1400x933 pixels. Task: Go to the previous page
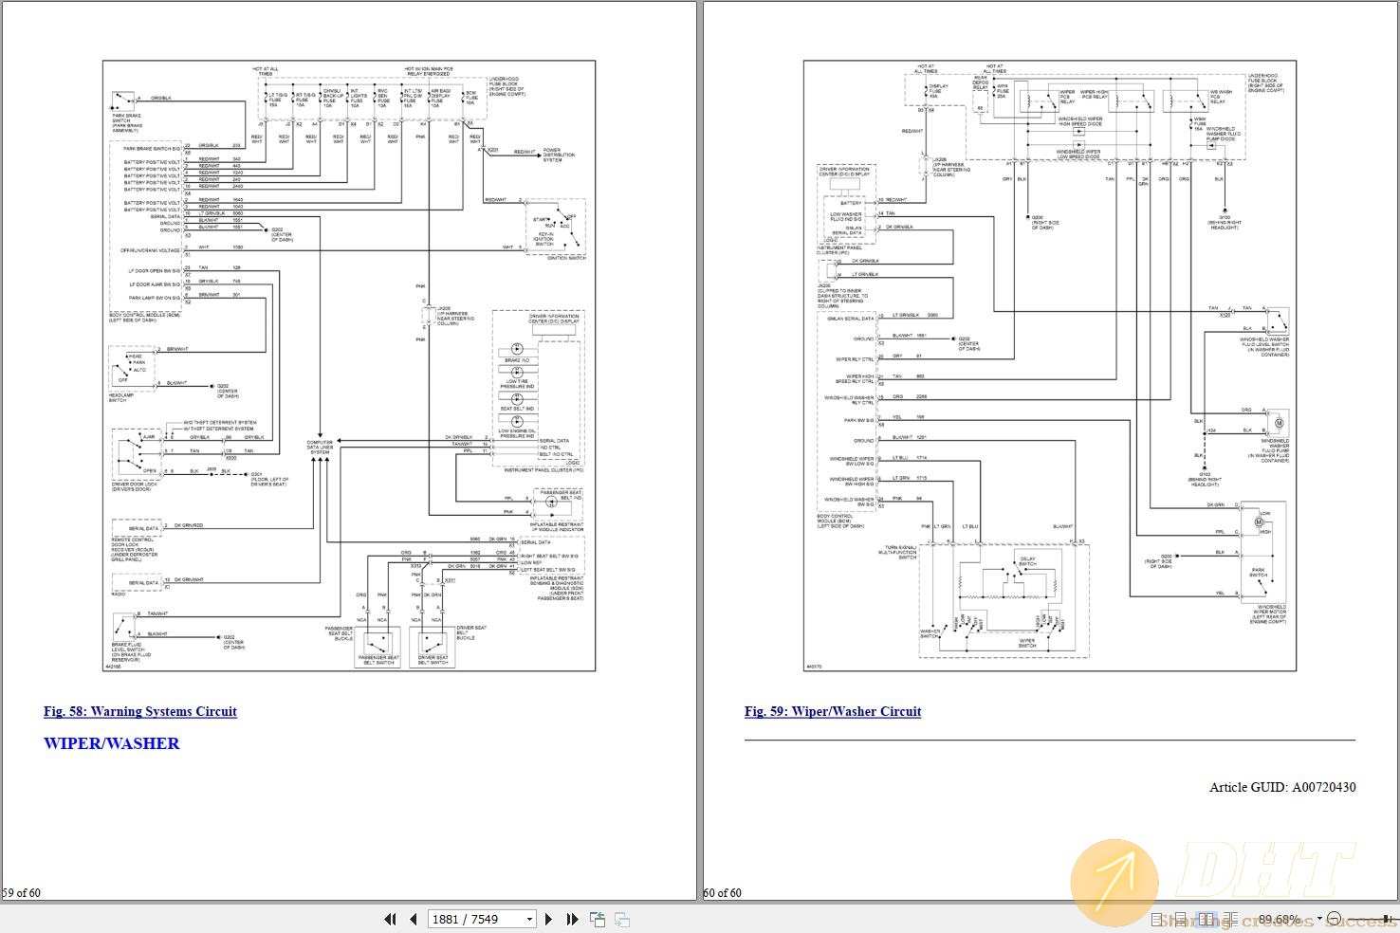coord(413,919)
